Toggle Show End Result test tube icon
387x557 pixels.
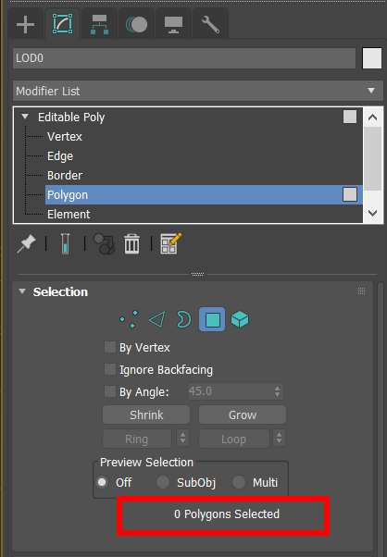(x=65, y=243)
